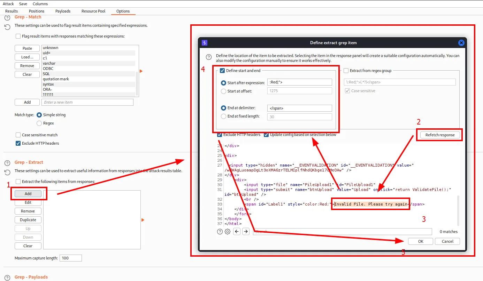Open help for the Grep - Match section
483x281 pixels.
tap(7, 18)
